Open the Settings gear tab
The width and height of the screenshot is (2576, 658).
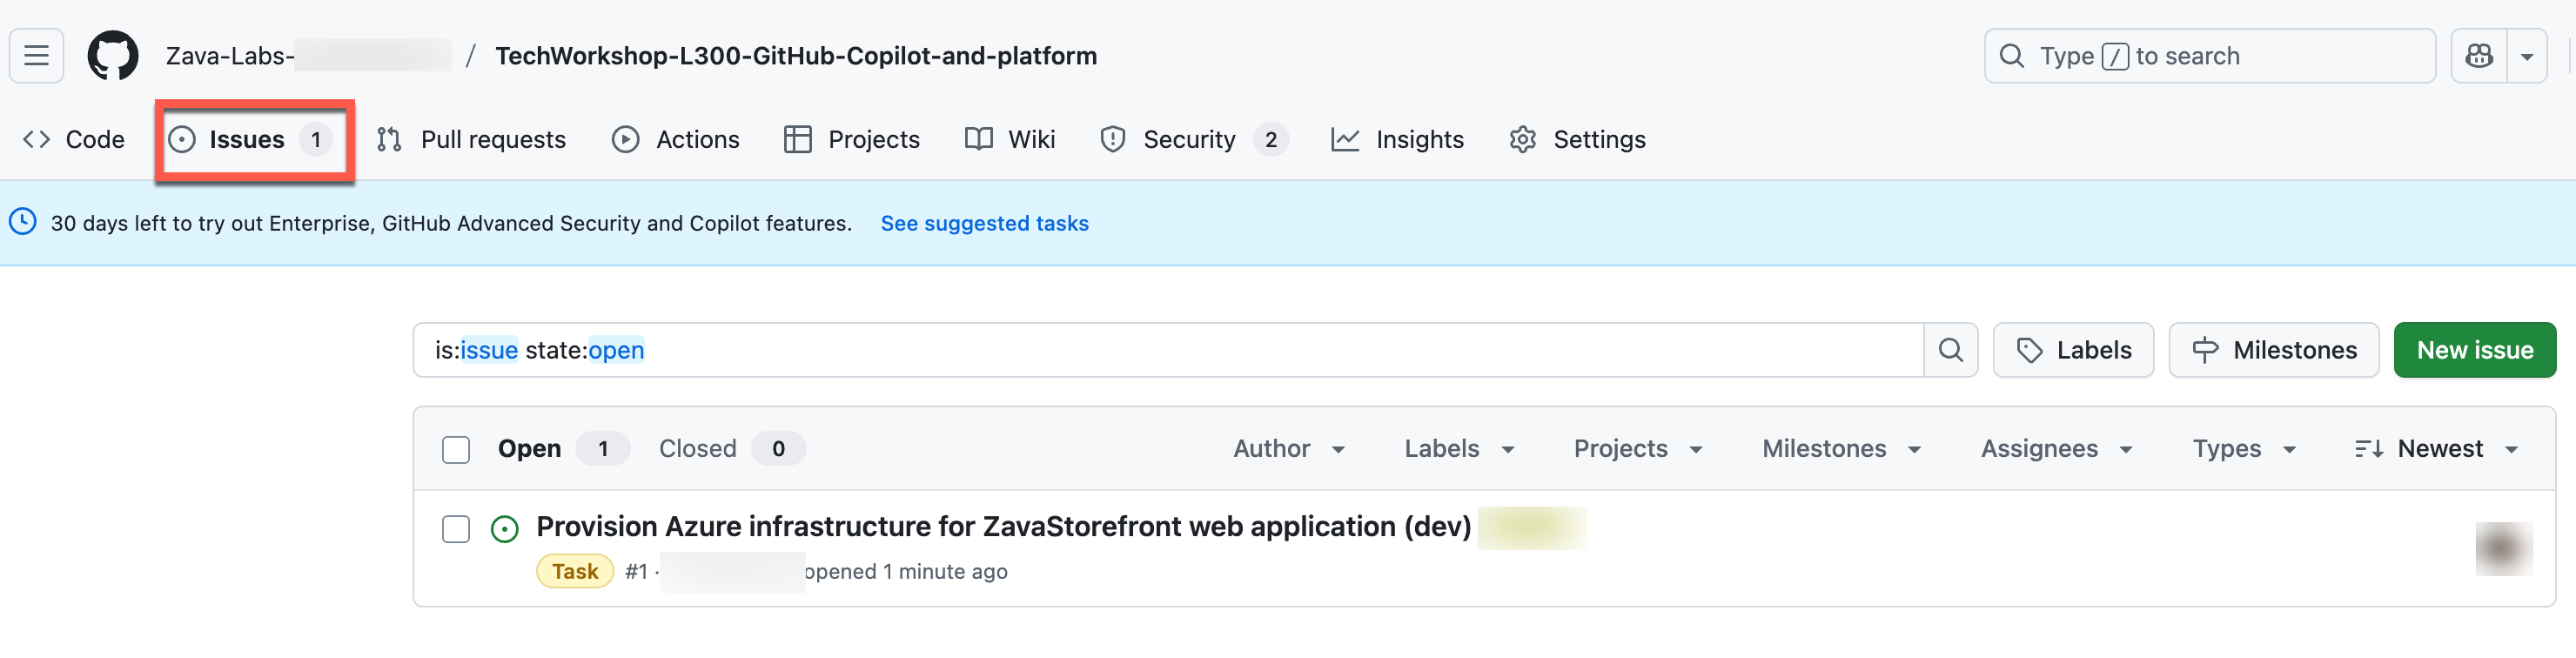pos(1577,140)
